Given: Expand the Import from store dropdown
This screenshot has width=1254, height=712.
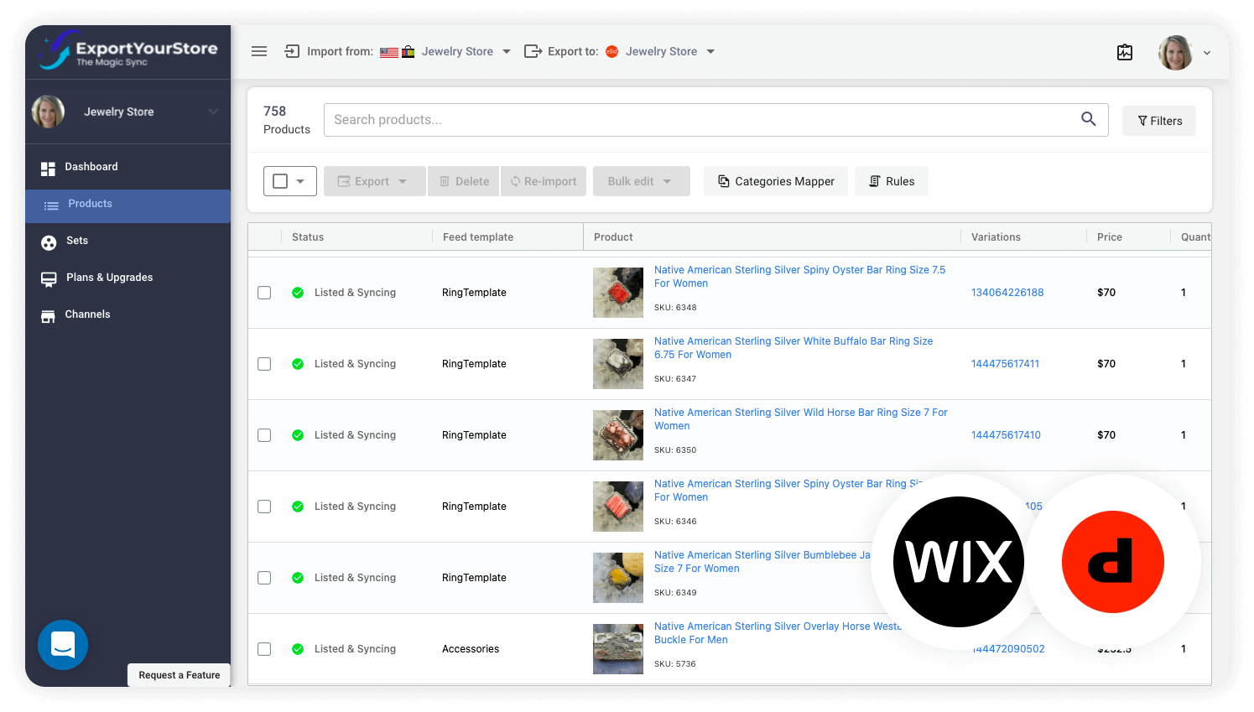Looking at the screenshot, I should point(506,51).
